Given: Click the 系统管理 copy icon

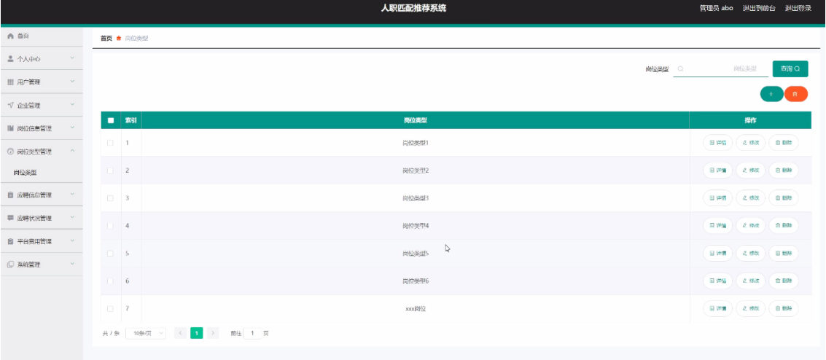Looking at the screenshot, I should pyautogui.click(x=10, y=265).
